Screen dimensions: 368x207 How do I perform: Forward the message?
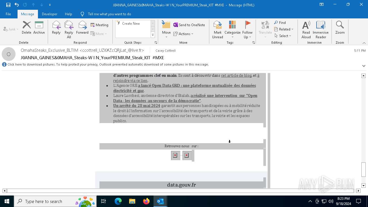(82, 28)
